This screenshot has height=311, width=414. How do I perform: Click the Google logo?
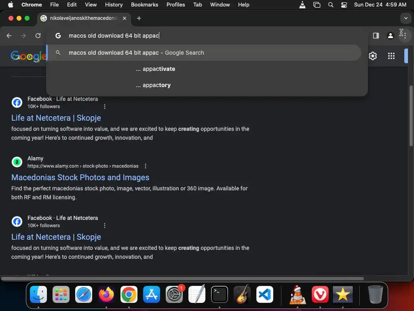click(x=29, y=56)
